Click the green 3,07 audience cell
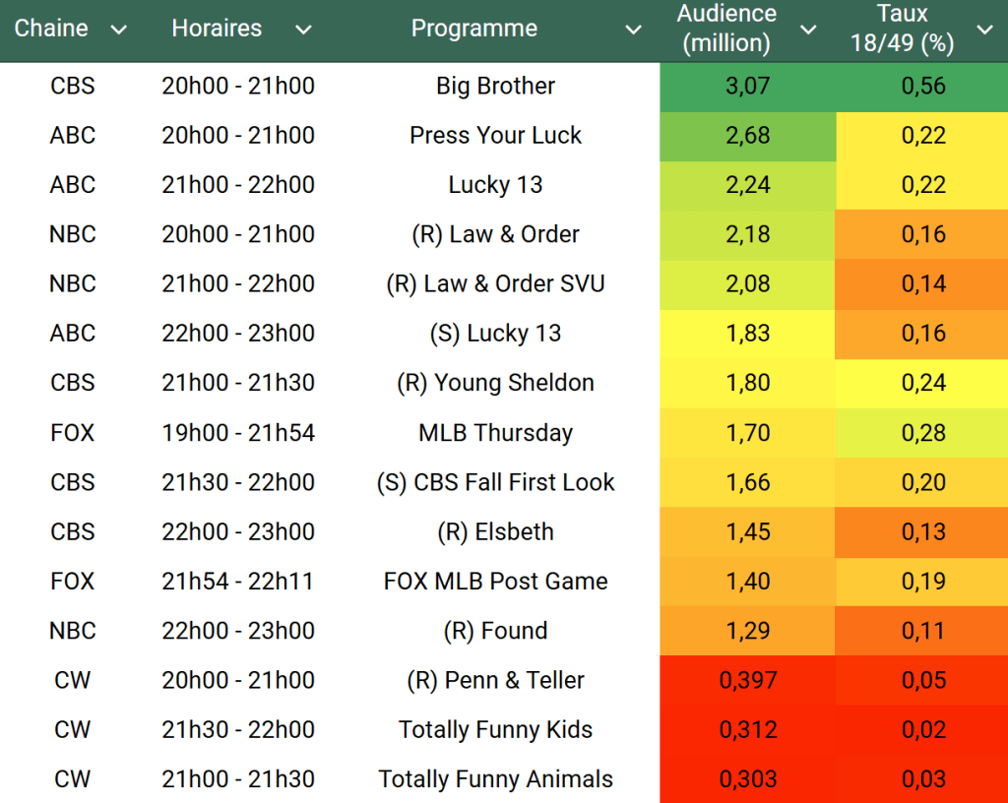Image resolution: width=1008 pixels, height=803 pixels. [x=747, y=87]
